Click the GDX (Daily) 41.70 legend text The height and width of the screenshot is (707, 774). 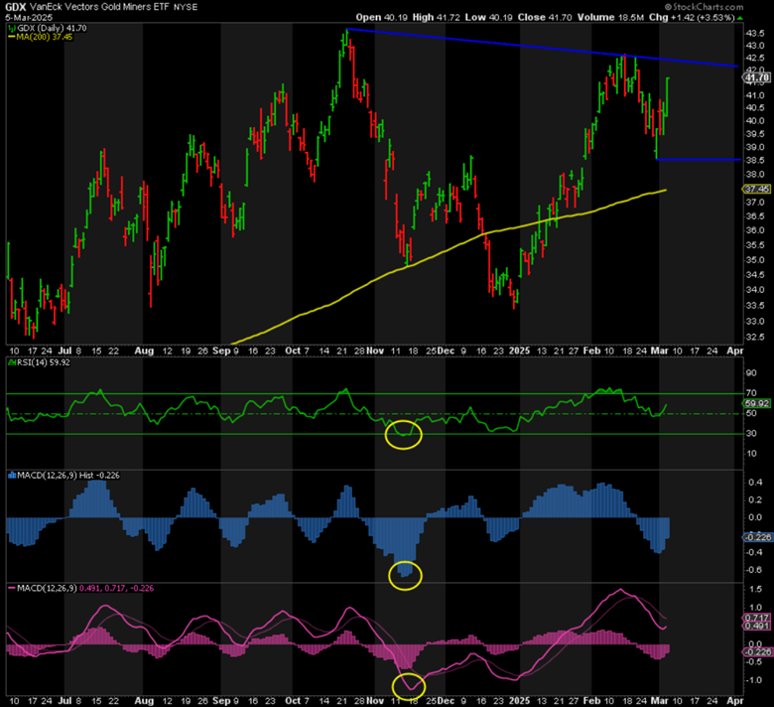point(52,28)
